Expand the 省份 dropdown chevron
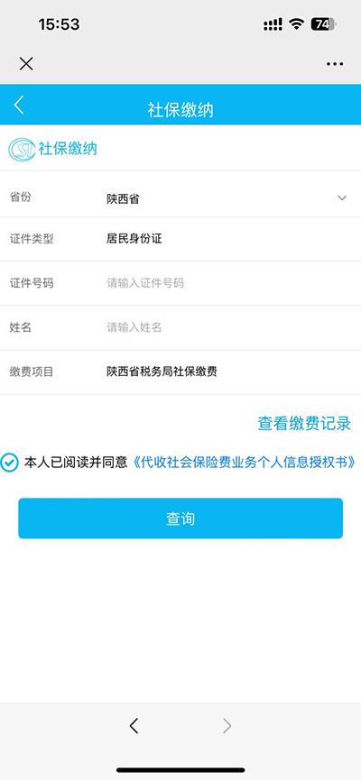 pyautogui.click(x=342, y=198)
